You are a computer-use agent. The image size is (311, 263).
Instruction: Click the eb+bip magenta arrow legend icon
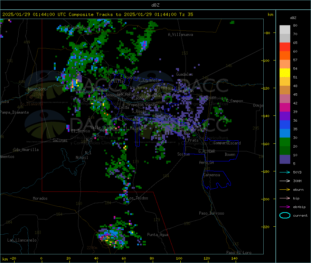pos(285,207)
